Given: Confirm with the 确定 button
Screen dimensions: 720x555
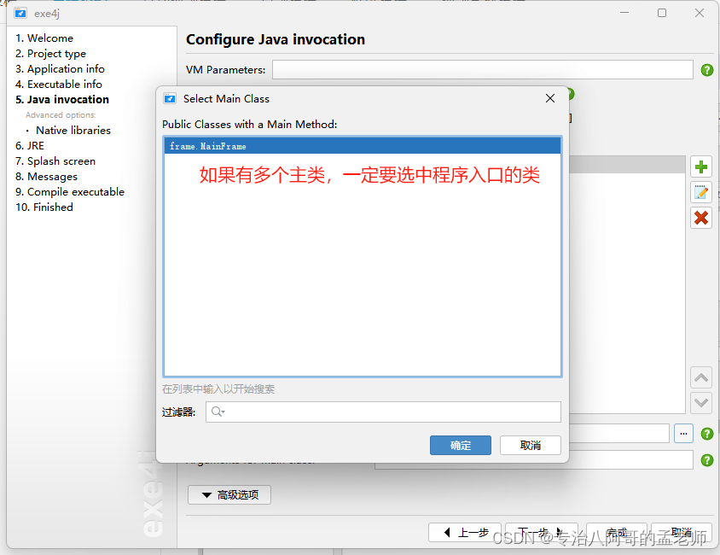Looking at the screenshot, I should tap(460, 445).
